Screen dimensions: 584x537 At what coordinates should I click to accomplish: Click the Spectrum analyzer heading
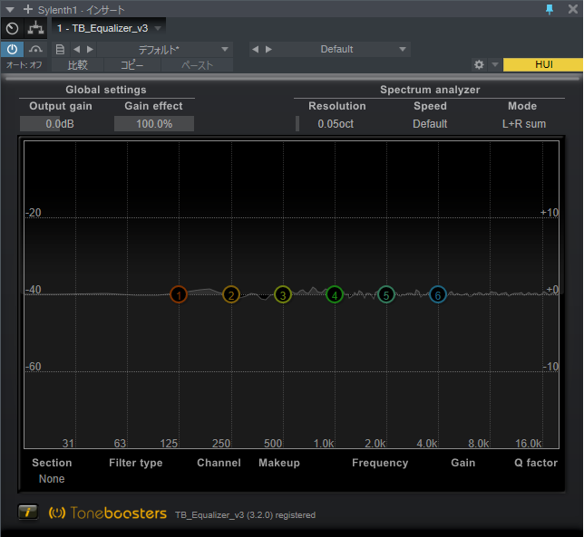[430, 90]
